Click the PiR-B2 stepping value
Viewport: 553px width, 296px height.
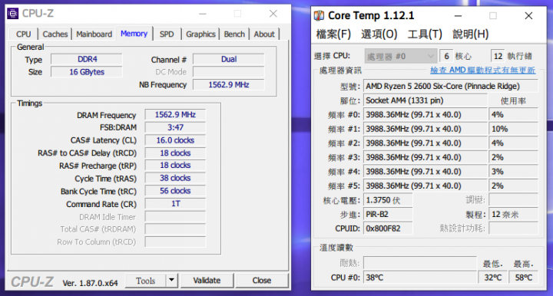click(388, 215)
